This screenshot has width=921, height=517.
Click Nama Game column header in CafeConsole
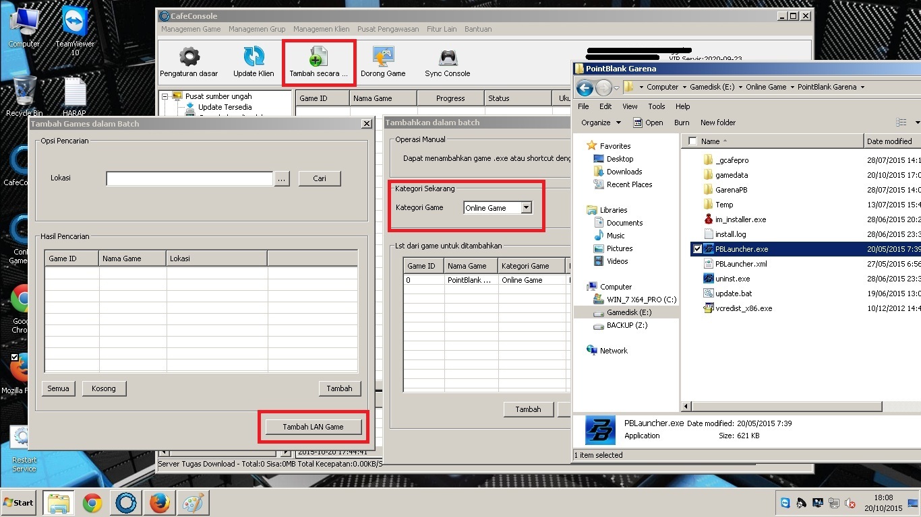pyautogui.click(x=383, y=98)
